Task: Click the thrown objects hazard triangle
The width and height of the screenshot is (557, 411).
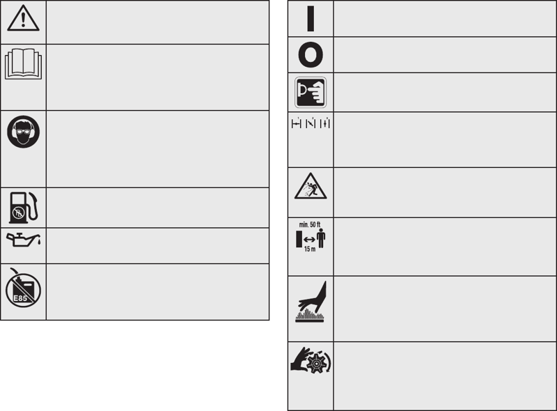Action: click(x=311, y=186)
